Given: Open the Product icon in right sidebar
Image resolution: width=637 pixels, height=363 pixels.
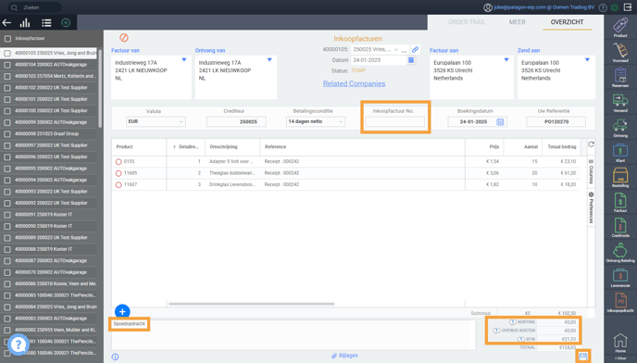Looking at the screenshot, I should click(620, 27).
